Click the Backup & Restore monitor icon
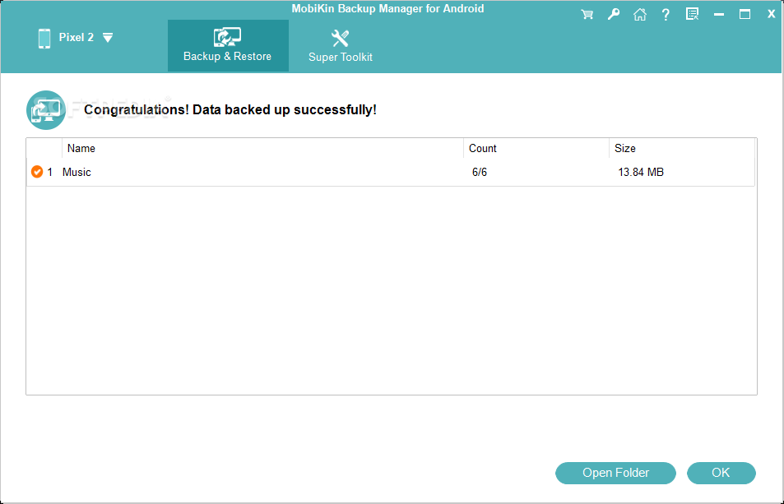Screen dimensions: 784x504 [x=228, y=38]
